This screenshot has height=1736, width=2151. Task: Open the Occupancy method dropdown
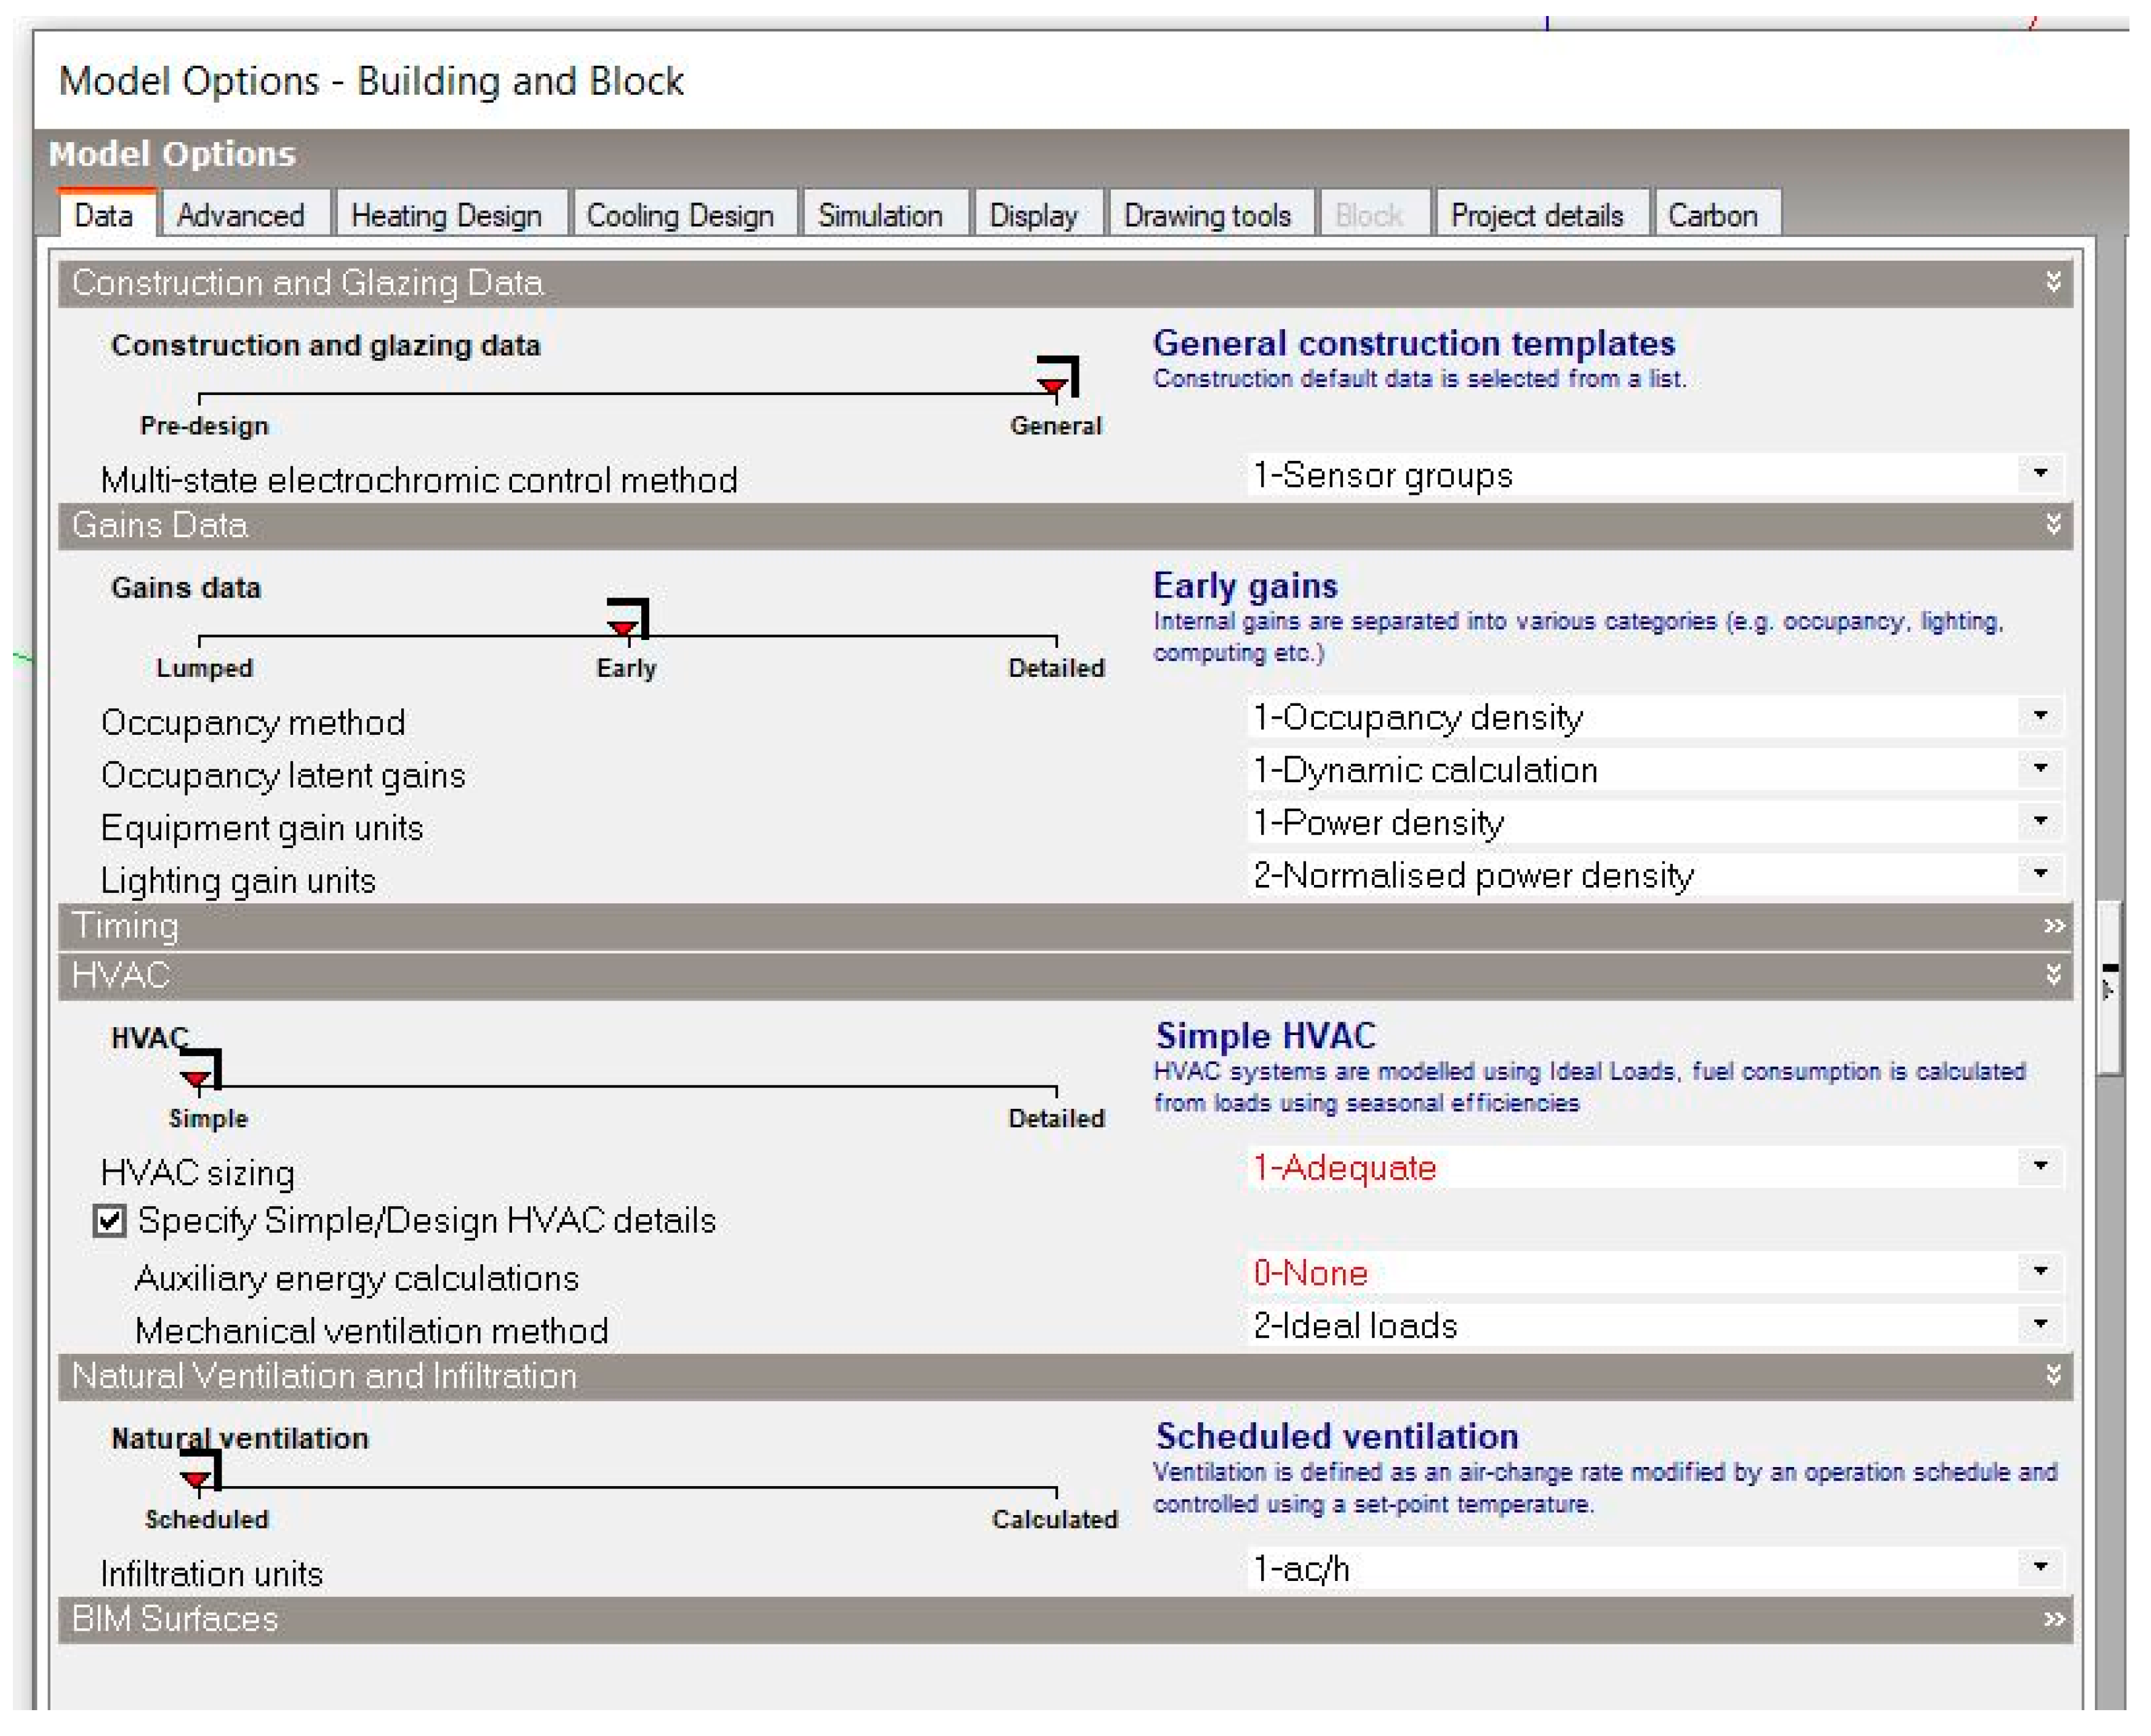[2040, 716]
